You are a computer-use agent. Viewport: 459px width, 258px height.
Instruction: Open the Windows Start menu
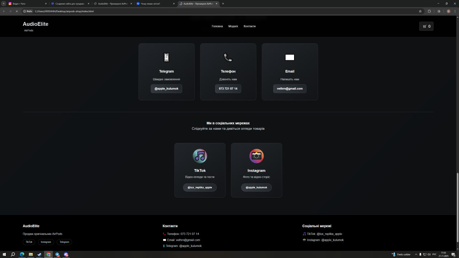(x=4, y=254)
